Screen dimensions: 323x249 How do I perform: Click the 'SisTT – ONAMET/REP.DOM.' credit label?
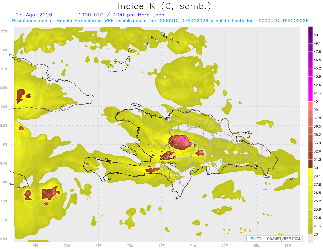275,239
